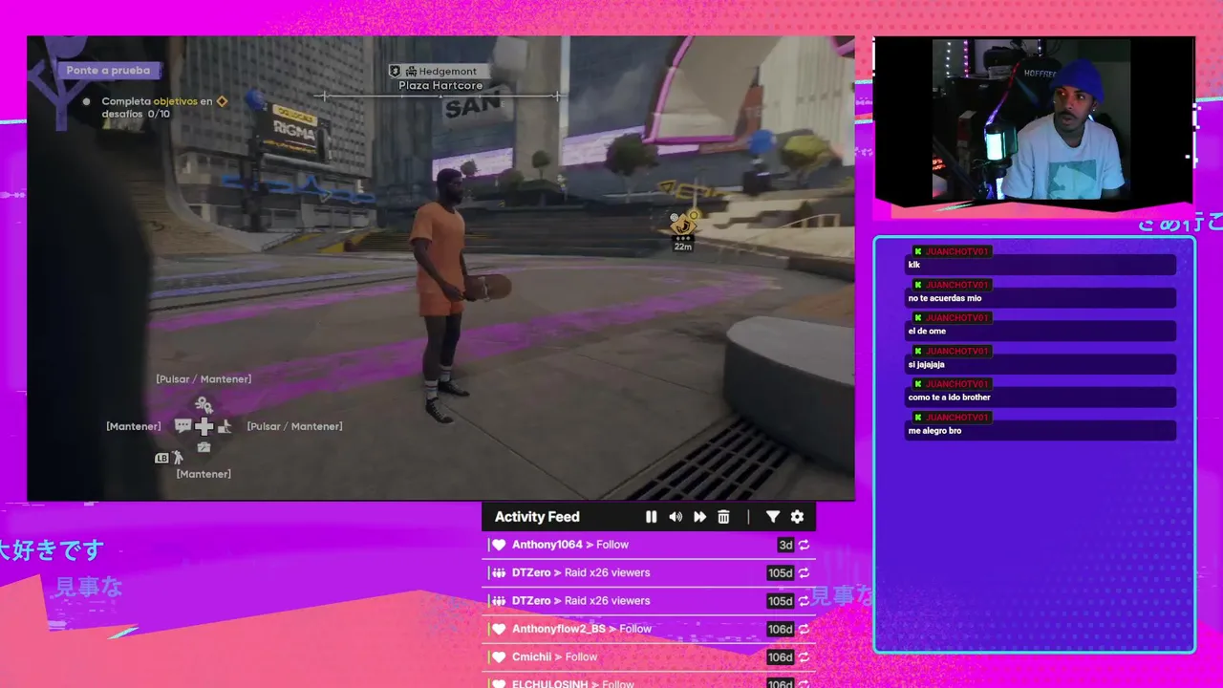Screen dimensions: 1223x688
Task: Open Activity Feed settings gear
Action: [x=797, y=517]
